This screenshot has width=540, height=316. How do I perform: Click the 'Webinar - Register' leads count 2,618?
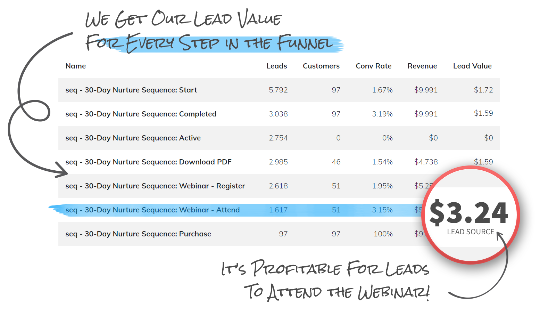coord(278,186)
